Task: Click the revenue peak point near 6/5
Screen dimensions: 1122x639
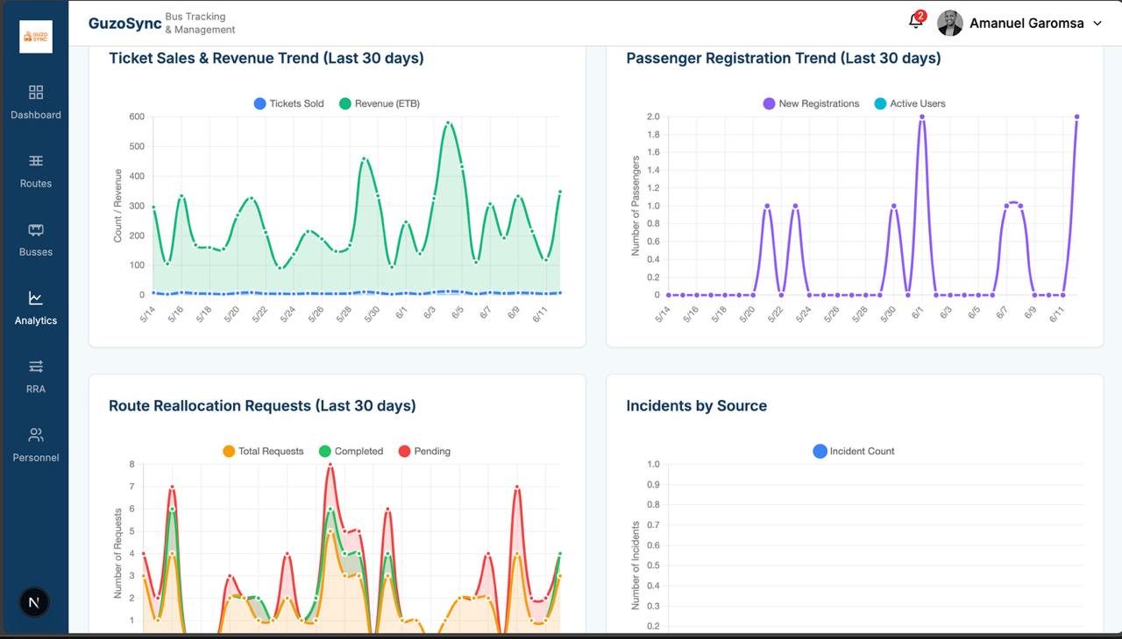Action: pyautogui.click(x=448, y=123)
